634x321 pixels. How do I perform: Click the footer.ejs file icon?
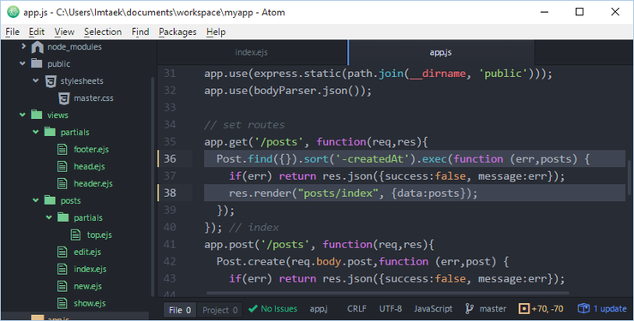coord(63,150)
